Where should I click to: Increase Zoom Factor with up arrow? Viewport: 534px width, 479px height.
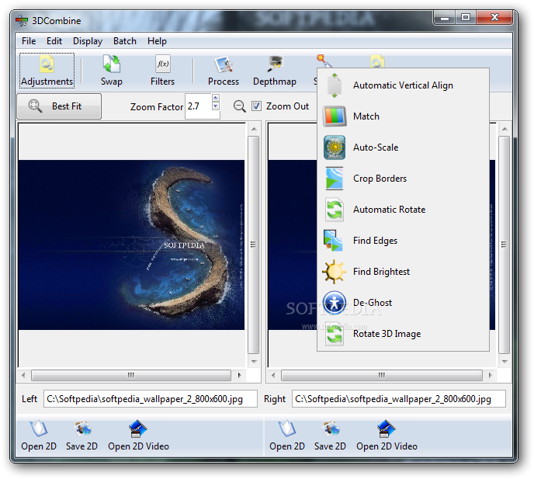pyautogui.click(x=215, y=98)
